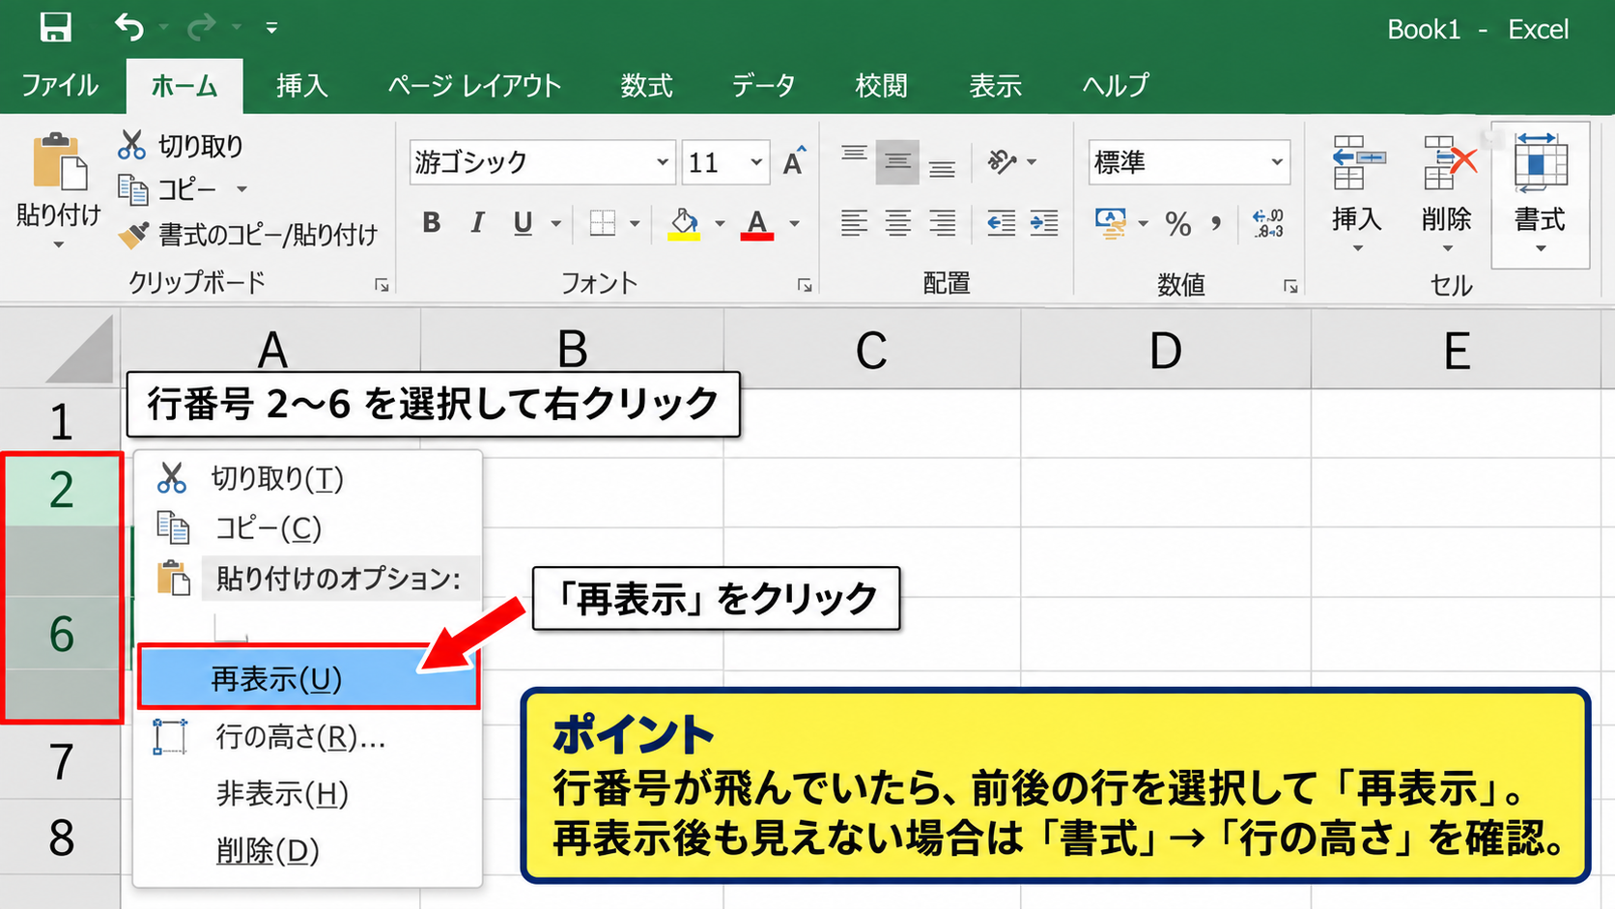The image size is (1615, 909).
Task: Choose 再表示(U) in the context menu
Action: (308, 678)
